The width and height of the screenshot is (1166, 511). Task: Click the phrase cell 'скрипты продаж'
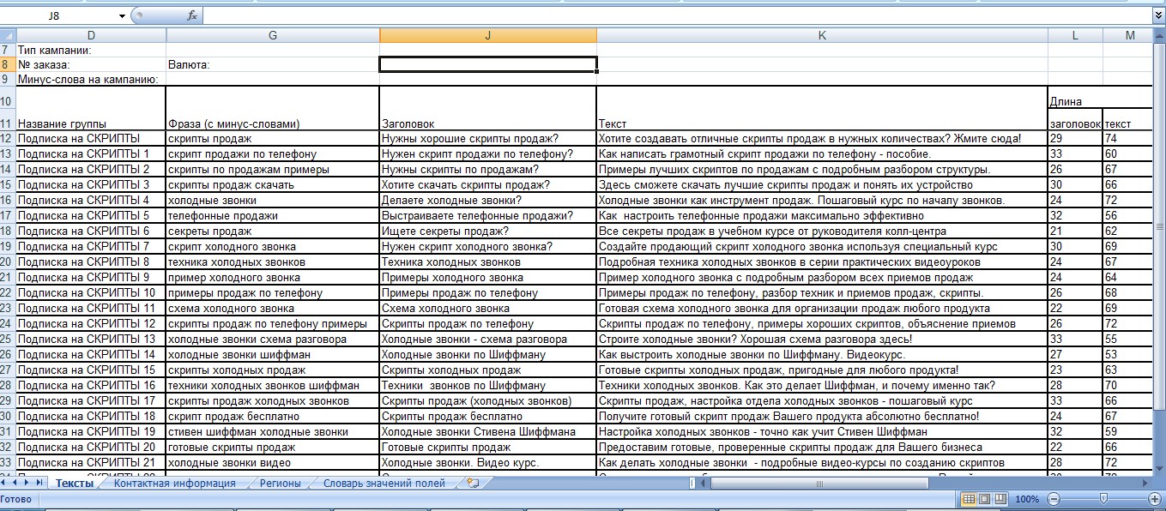(273, 138)
